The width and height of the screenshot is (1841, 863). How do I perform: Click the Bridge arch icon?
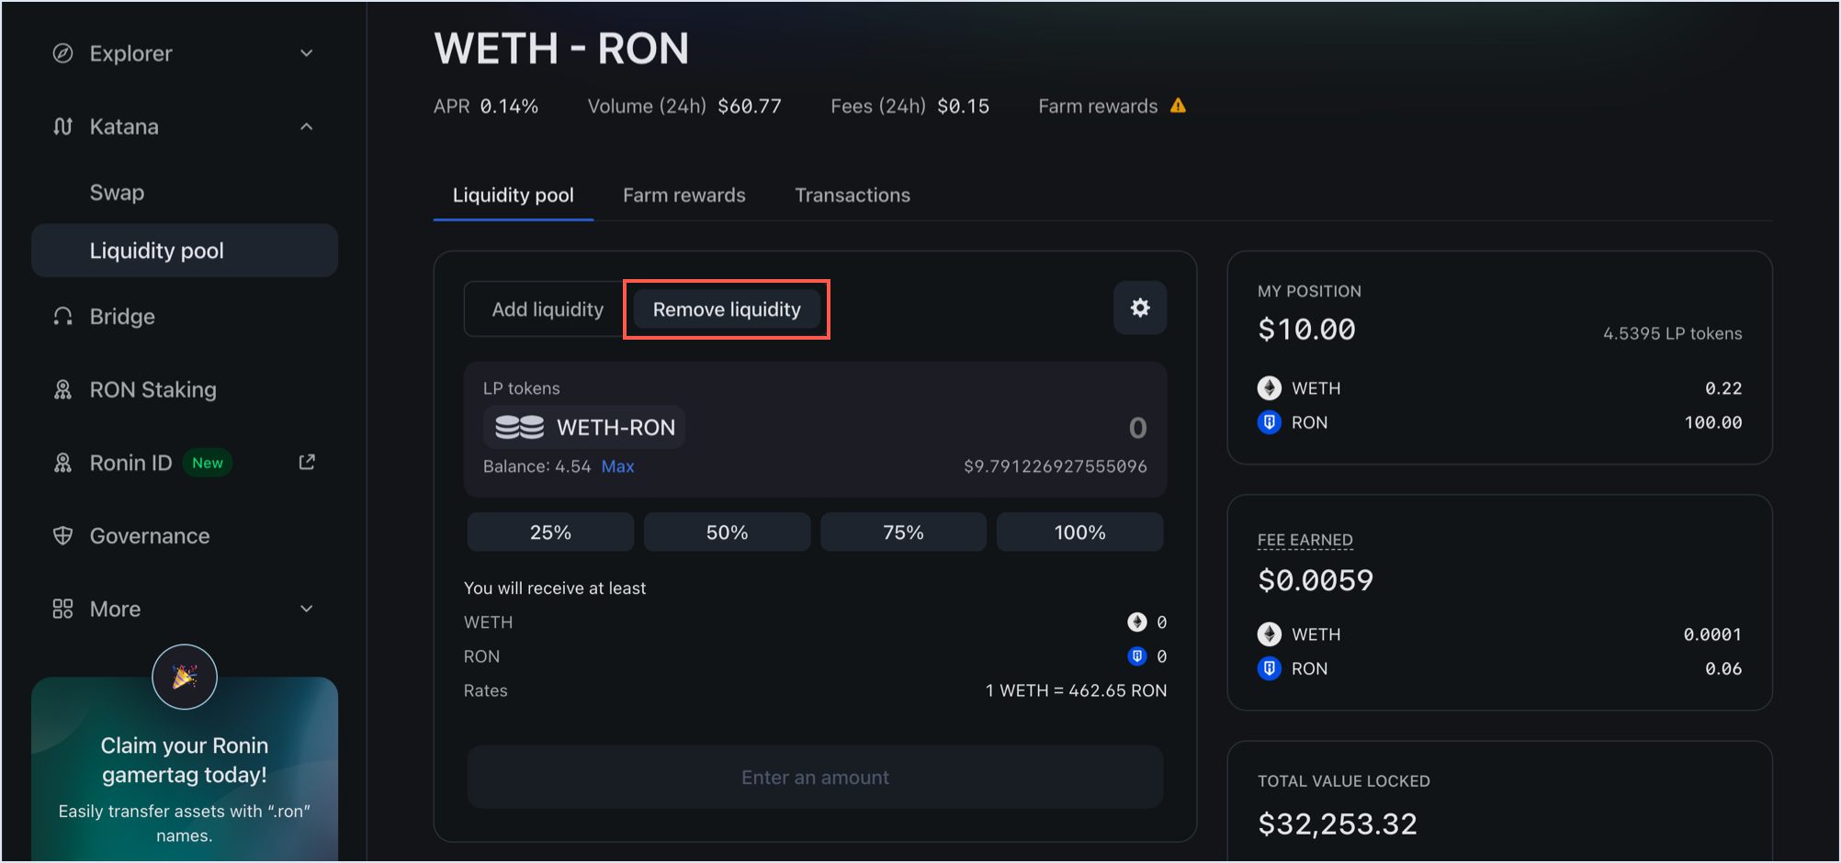tap(62, 317)
